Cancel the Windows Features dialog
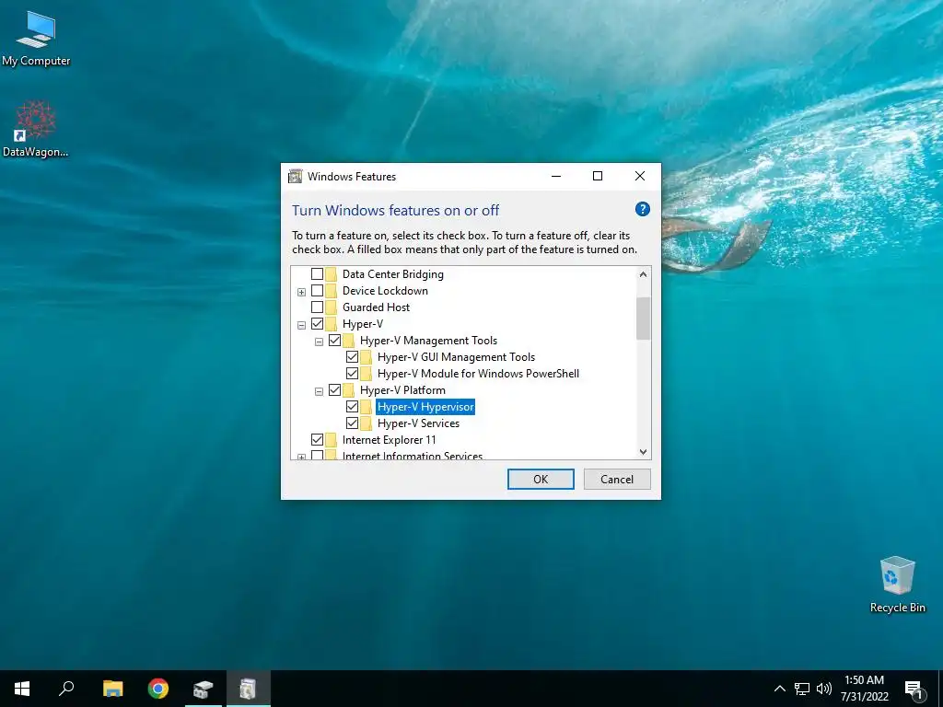Image resolution: width=943 pixels, height=707 pixels. click(617, 479)
